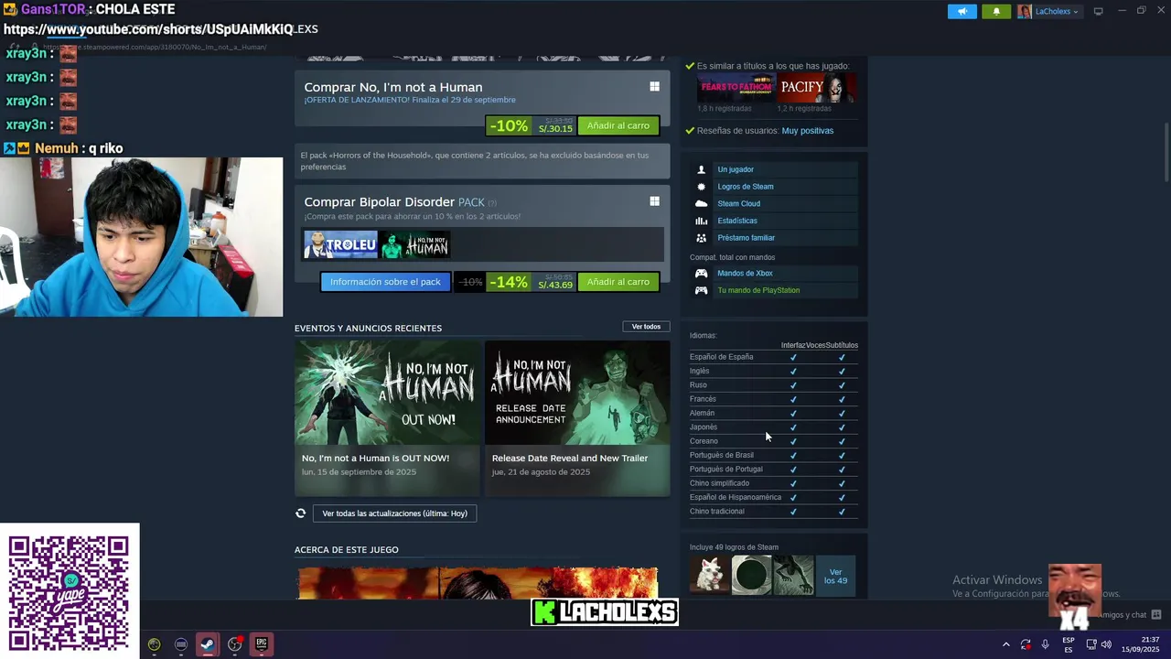
Task: Add No, I'm not a Human to cart
Action: 618,125
